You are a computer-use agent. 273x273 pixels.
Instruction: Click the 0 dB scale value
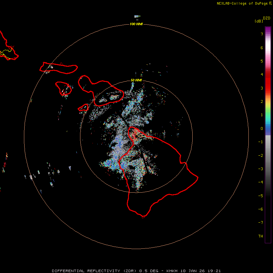pos(262,129)
